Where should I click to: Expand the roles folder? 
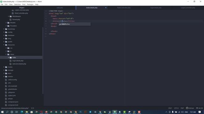coord(9,58)
